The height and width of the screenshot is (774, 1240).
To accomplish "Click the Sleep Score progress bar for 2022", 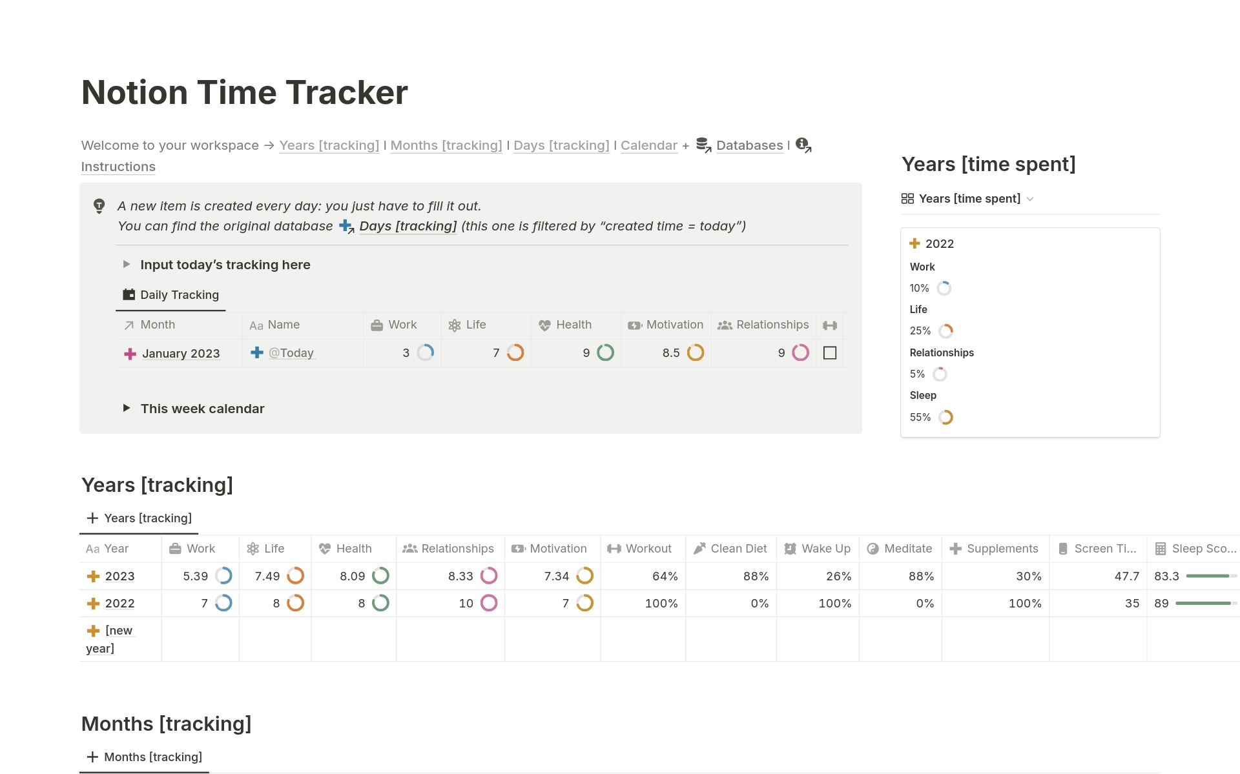I will point(1206,604).
